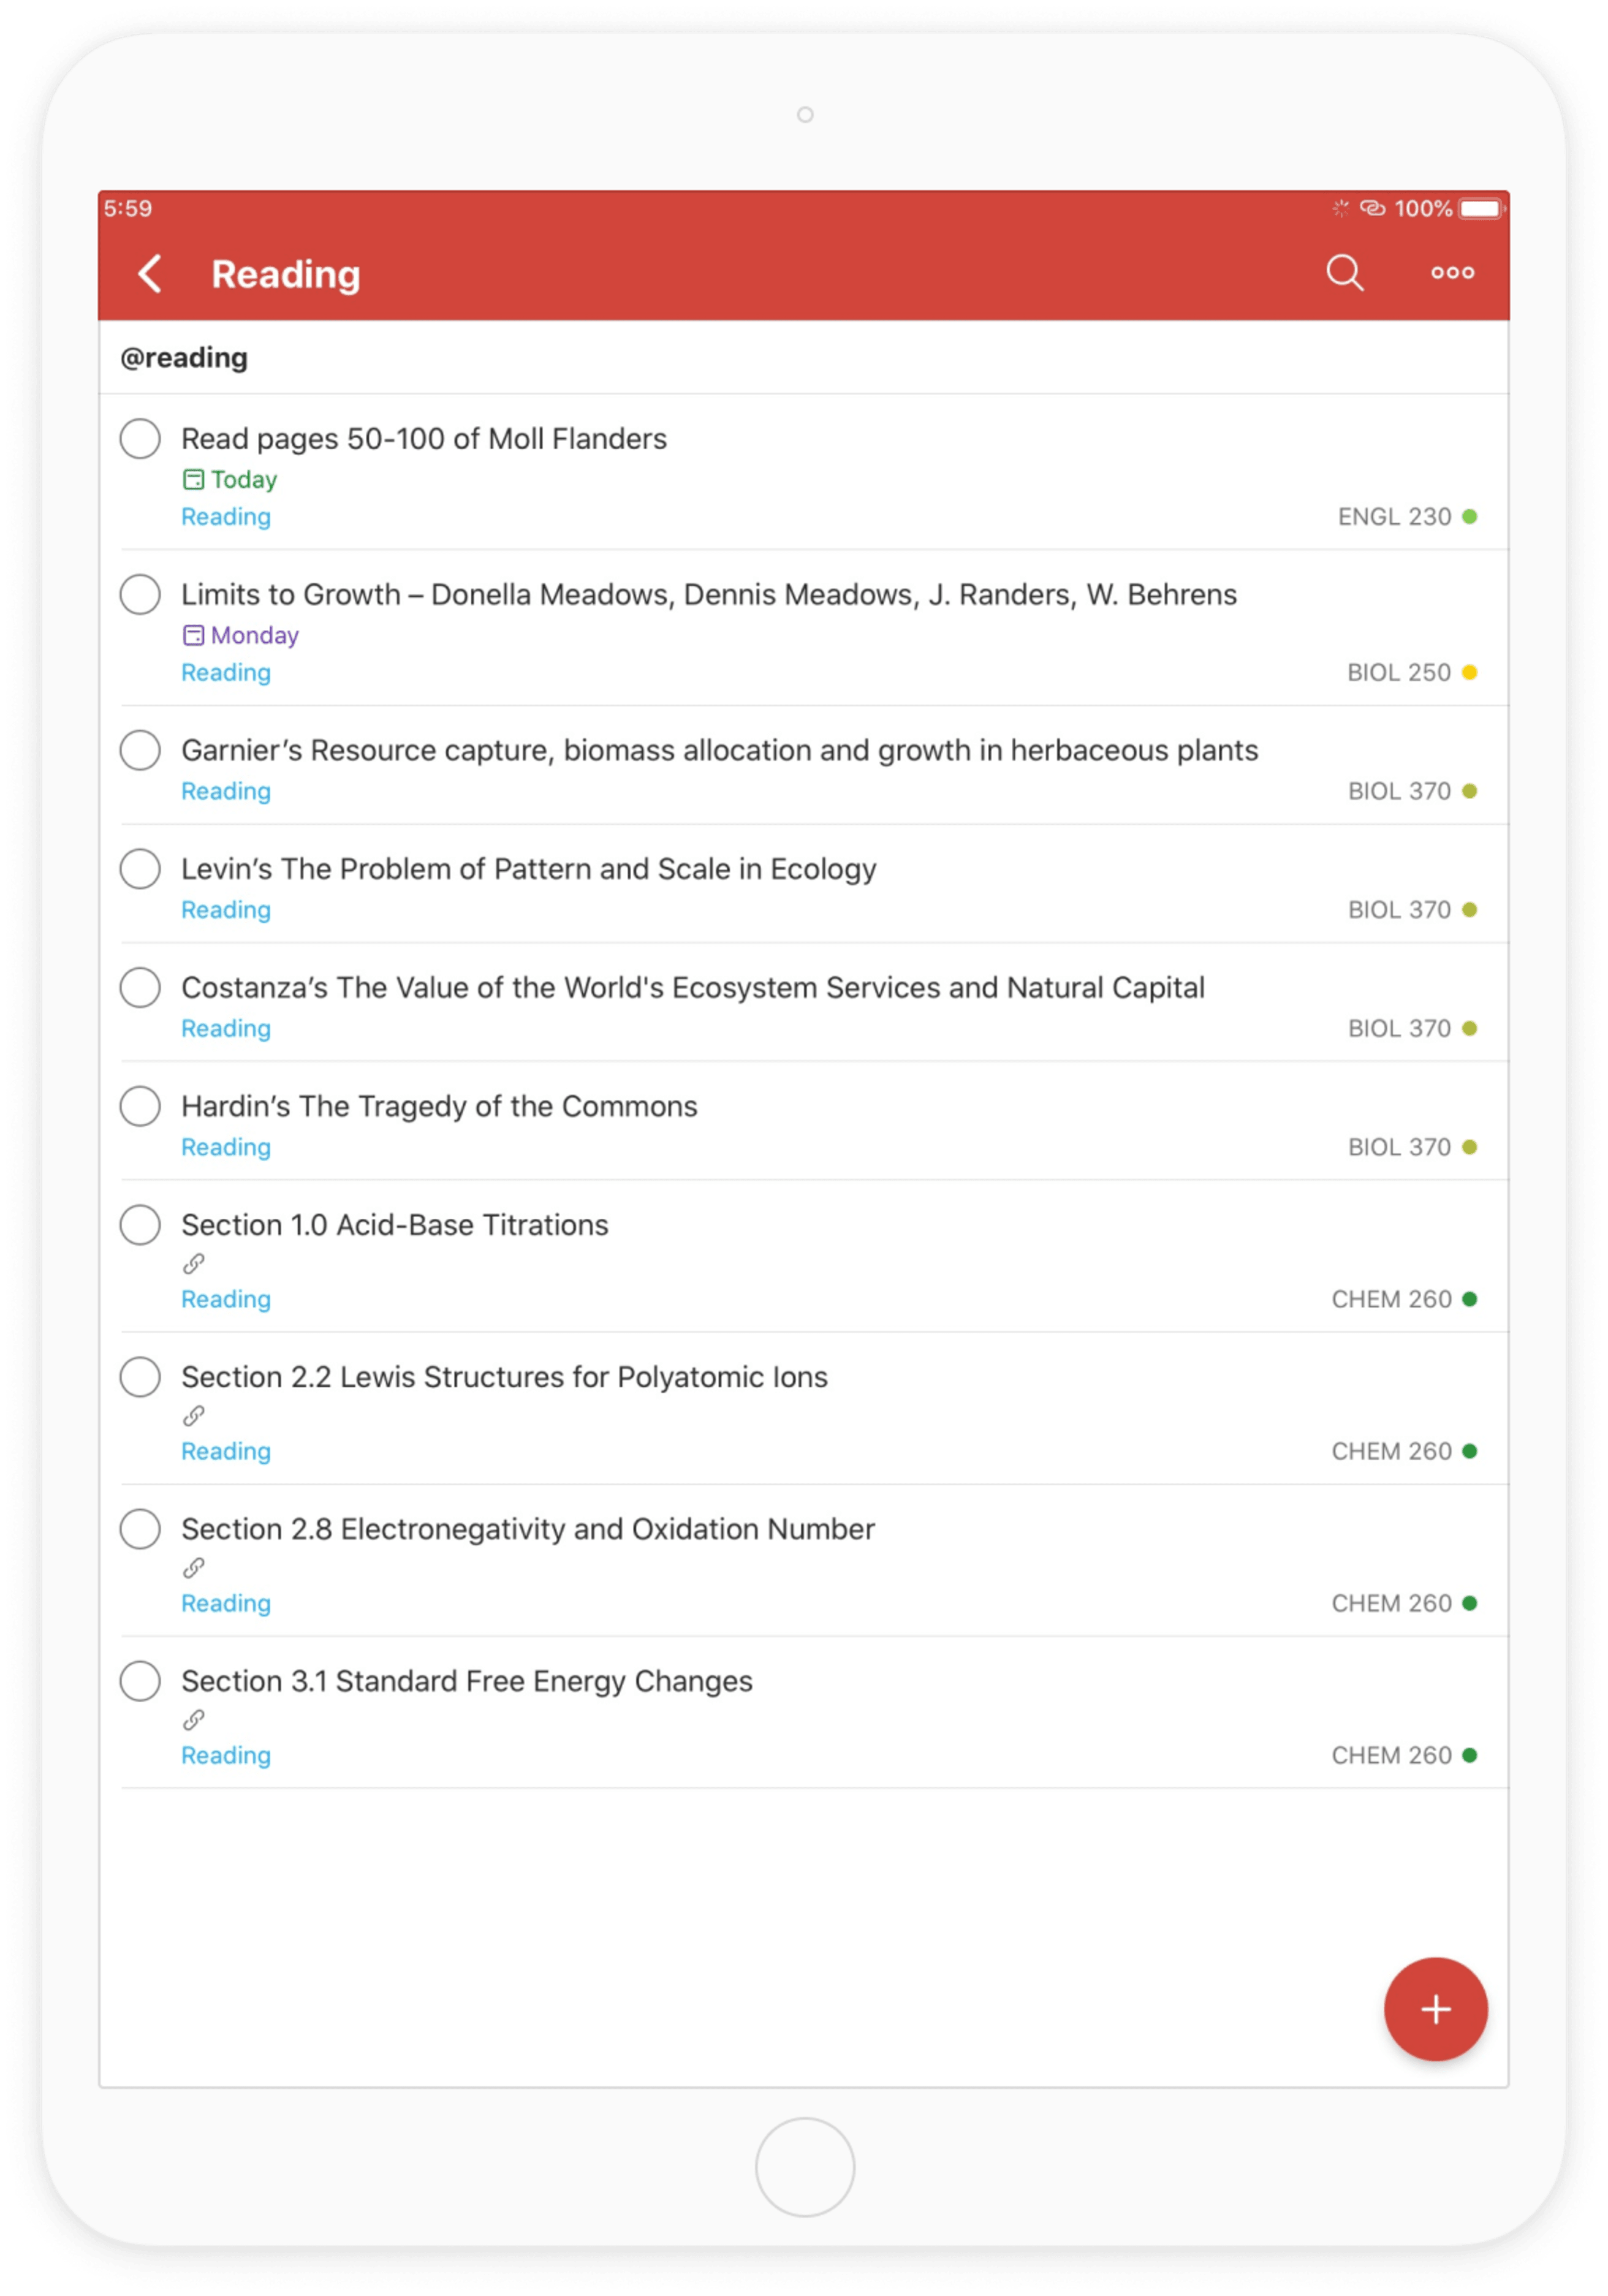Open 'Section 2.2 Lewis Structures for Polyatomic Ions'
Image resolution: width=1608 pixels, height=2296 pixels.
pos(504,1377)
